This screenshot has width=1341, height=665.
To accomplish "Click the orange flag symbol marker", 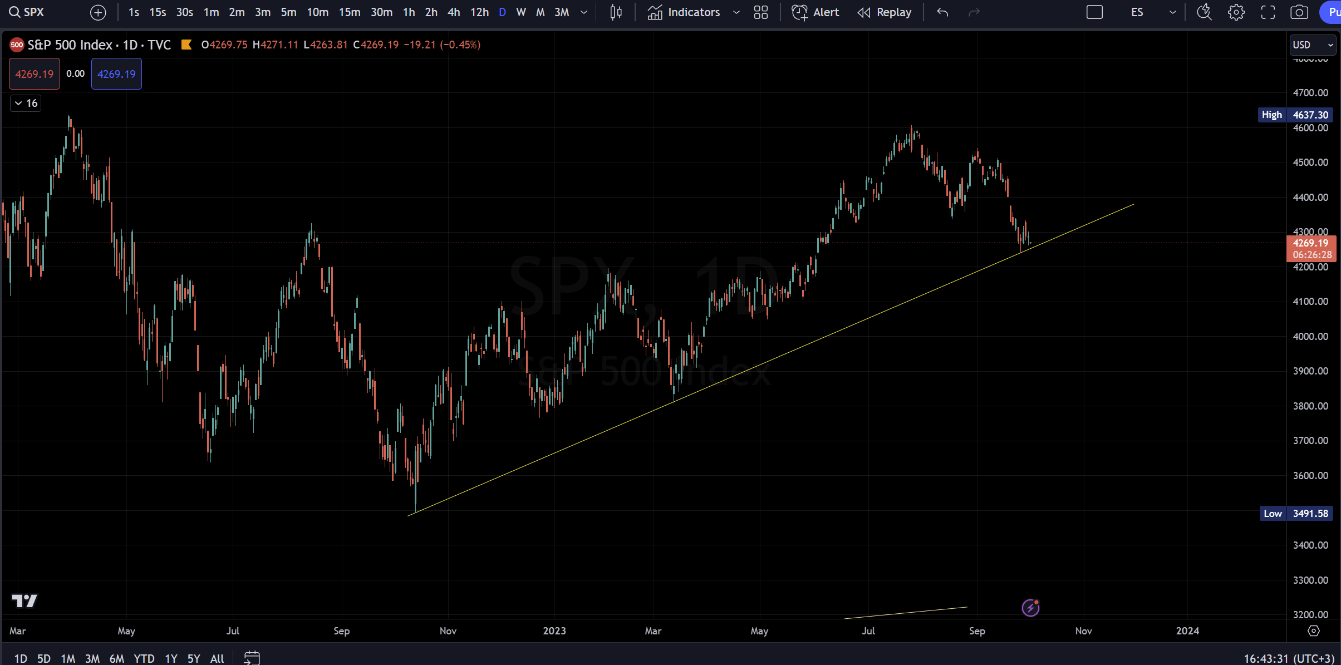I will pos(186,45).
